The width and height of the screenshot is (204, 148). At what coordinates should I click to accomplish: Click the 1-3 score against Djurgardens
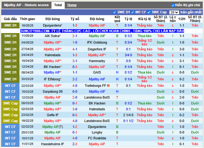[75, 25]
